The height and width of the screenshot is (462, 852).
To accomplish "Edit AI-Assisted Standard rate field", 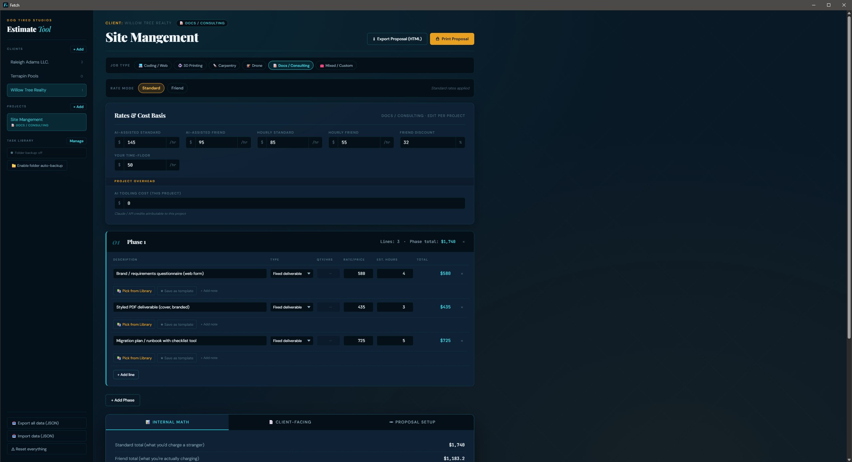I will point(145,142).
